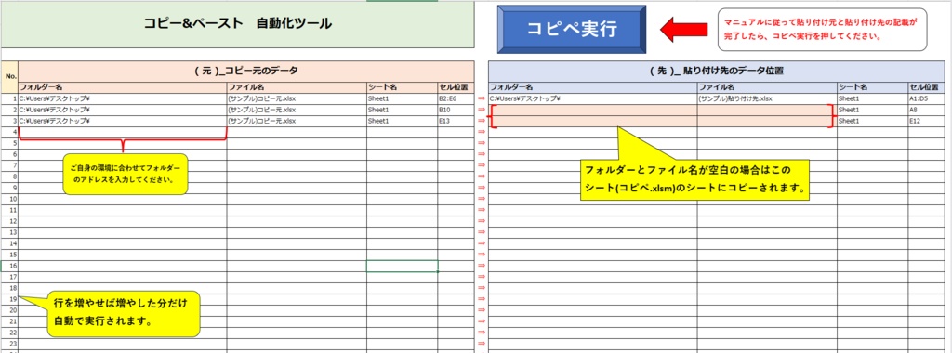Select フォルダー名 header in the paste-destination table
The width and height of the screenshot is (952, 353).
[x=592, y=87]
